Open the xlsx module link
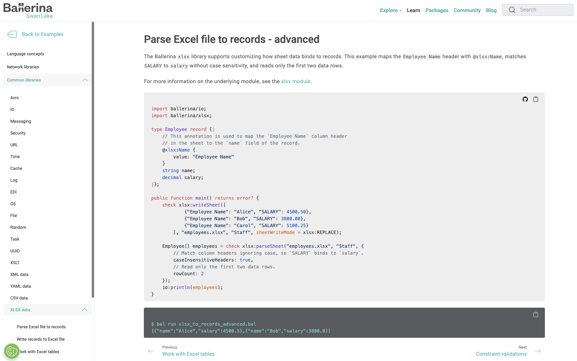 (x=296, y=81)
